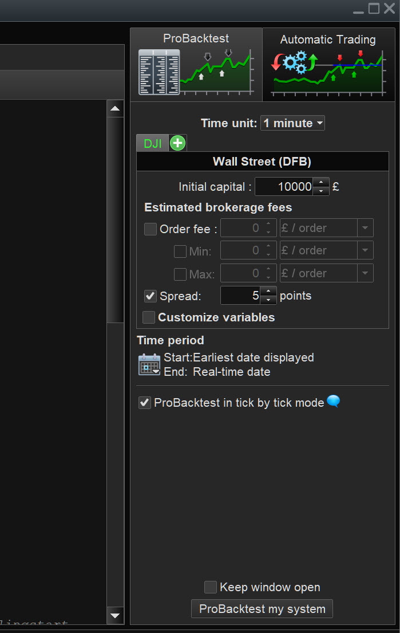Click the tick mode info speech bubble
The image size is (400, 633).
(x=334, y=402)
